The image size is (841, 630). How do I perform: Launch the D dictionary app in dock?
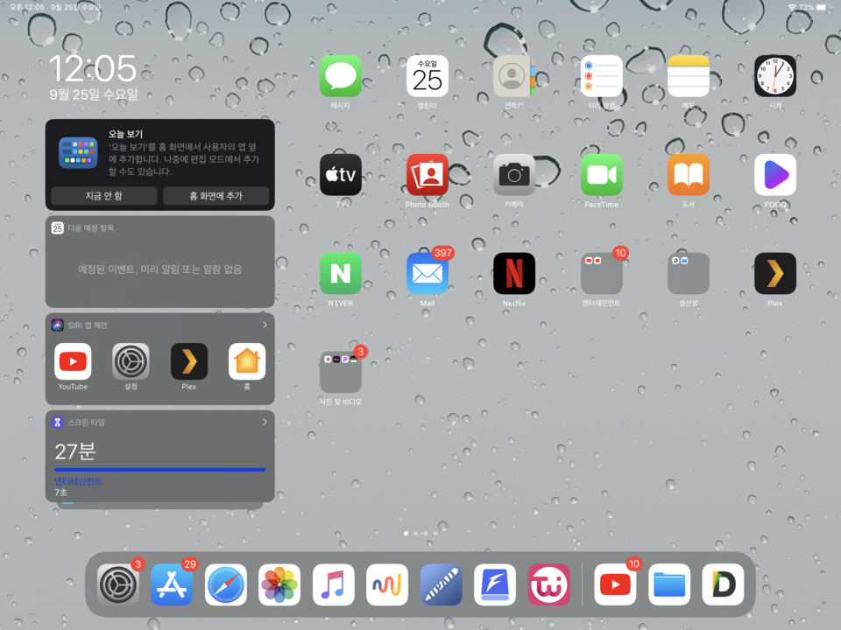[723, 584]
